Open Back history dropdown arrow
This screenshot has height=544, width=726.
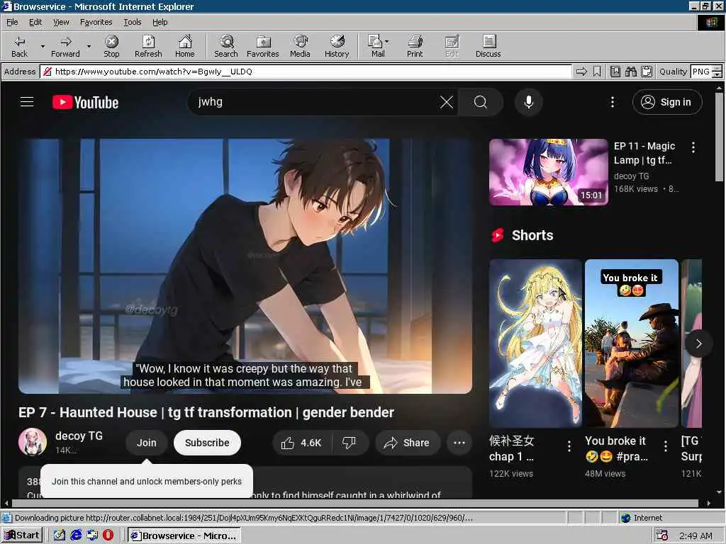click(x=43, y=46)
